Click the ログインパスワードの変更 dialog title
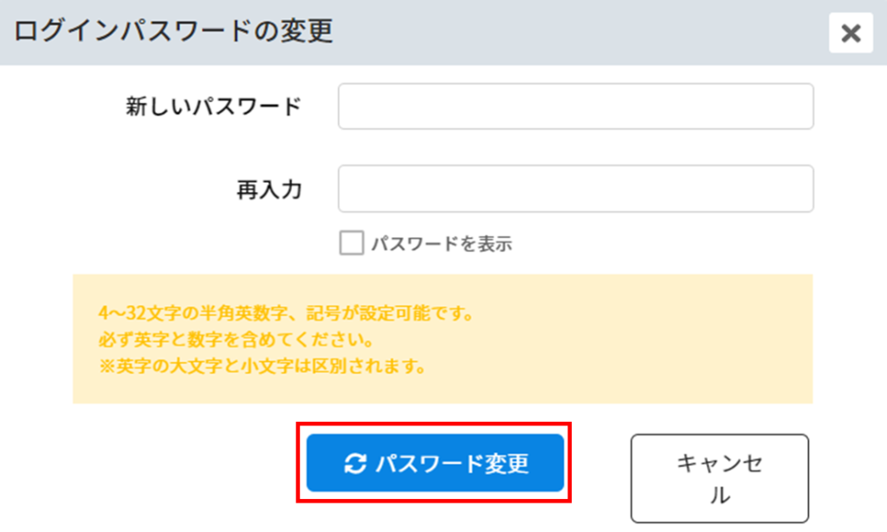The width and height of the screenshot is (887, 532). (x=173, y=30)
